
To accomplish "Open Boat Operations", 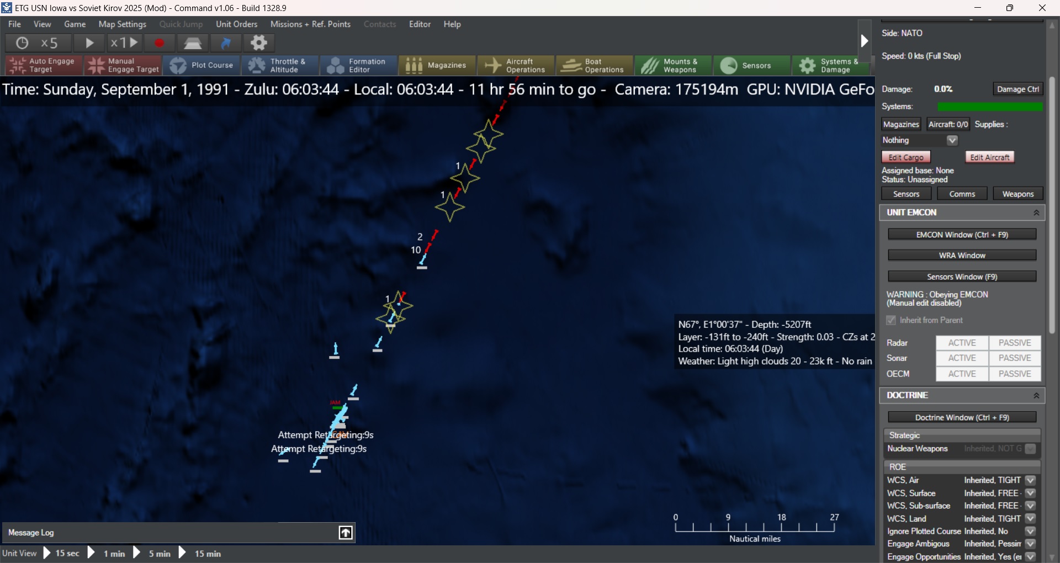I will tap(595, 65).
